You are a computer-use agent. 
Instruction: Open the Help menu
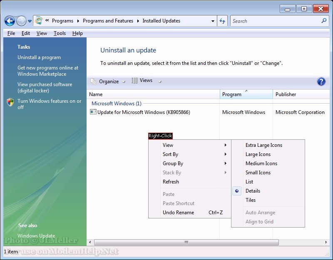click(x=77, y=33)
